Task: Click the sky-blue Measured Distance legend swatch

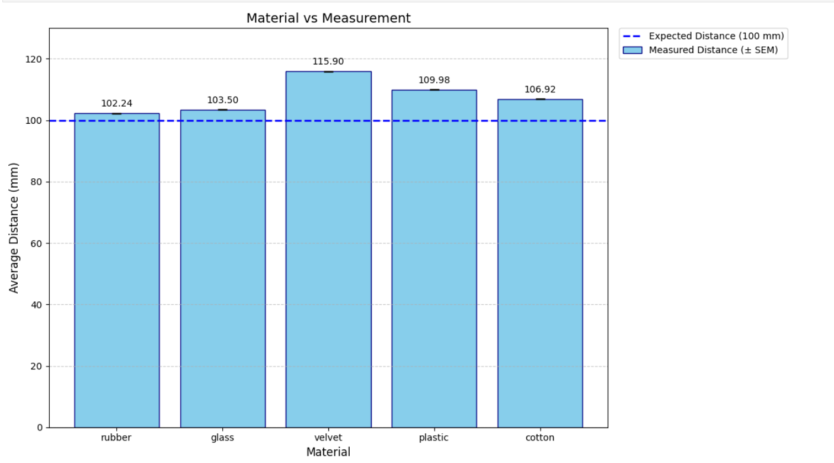Action: [x=632, y=50]
